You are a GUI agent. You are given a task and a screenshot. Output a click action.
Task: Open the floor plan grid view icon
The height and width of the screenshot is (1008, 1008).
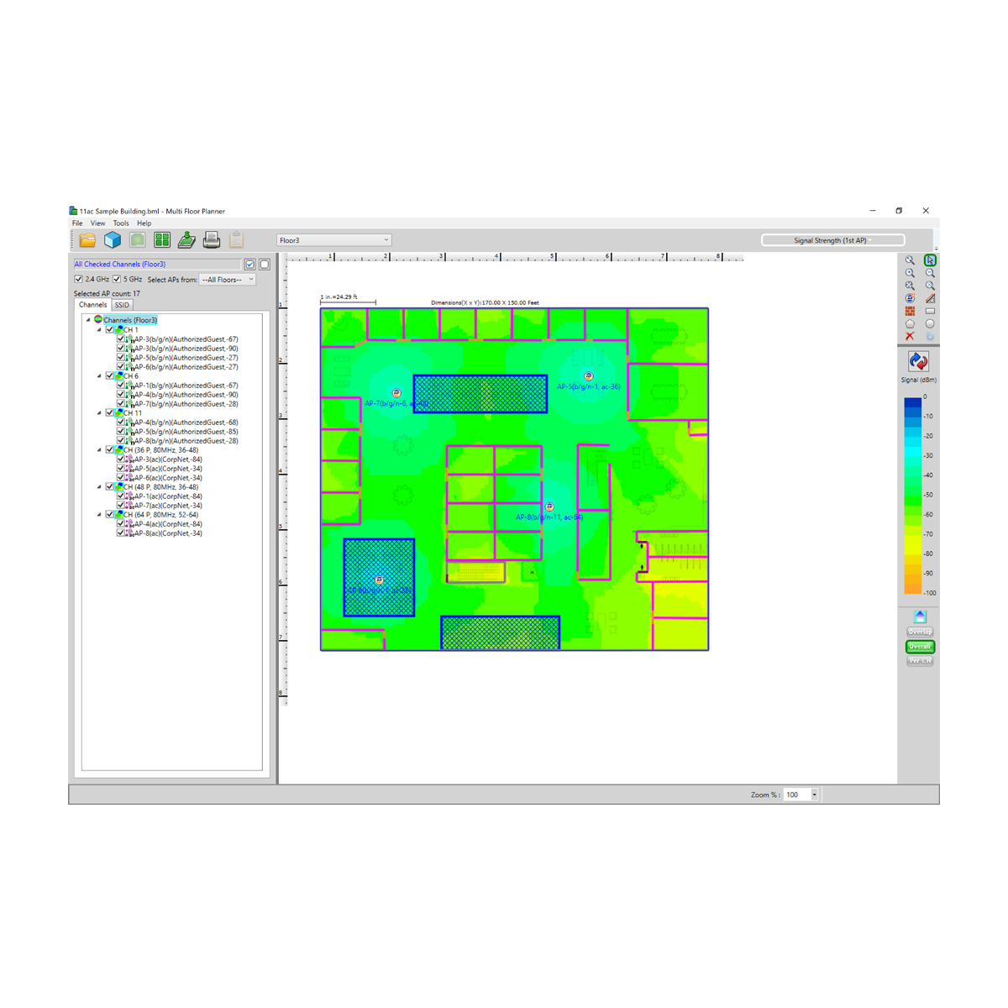click(x=162, y=239)
